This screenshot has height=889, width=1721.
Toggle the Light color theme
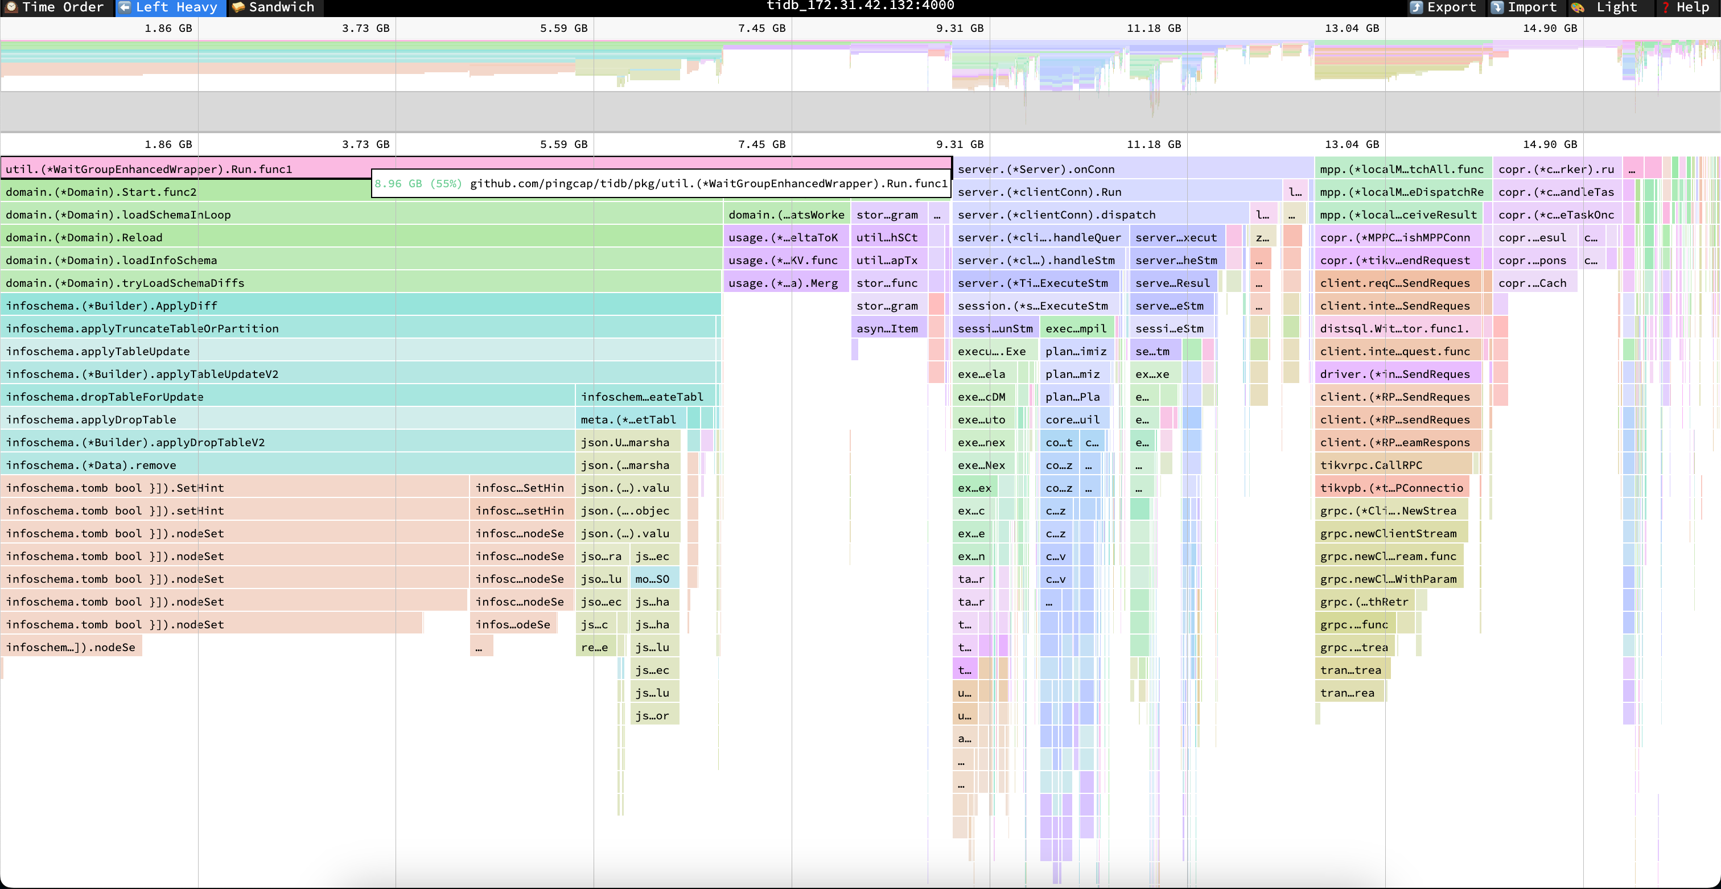(x=1616, y=7)
